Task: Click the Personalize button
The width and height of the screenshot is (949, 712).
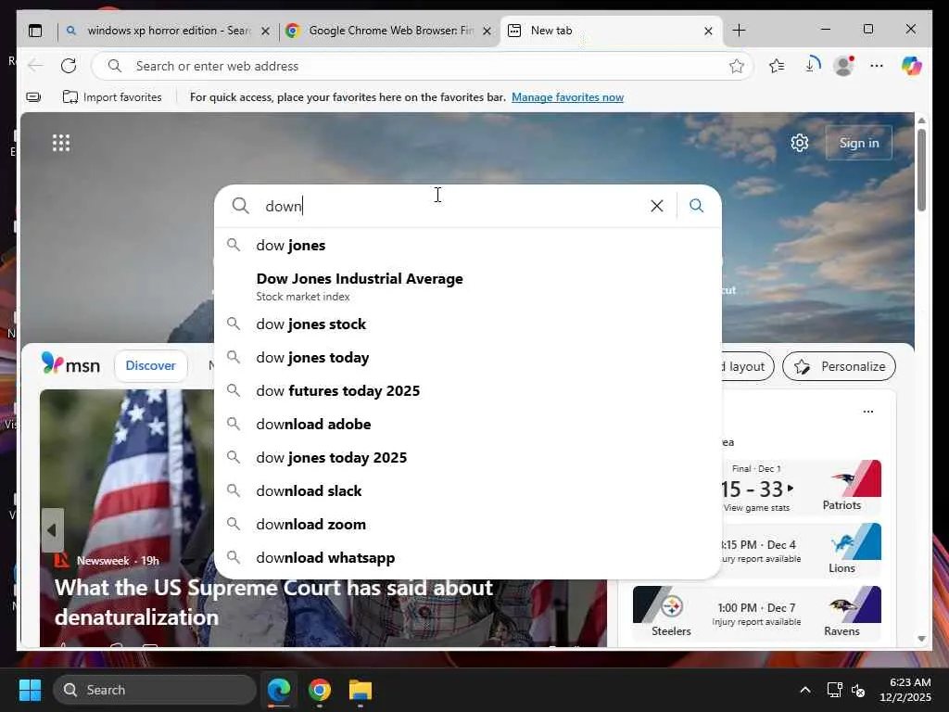Action: click(x=839, y=366)
